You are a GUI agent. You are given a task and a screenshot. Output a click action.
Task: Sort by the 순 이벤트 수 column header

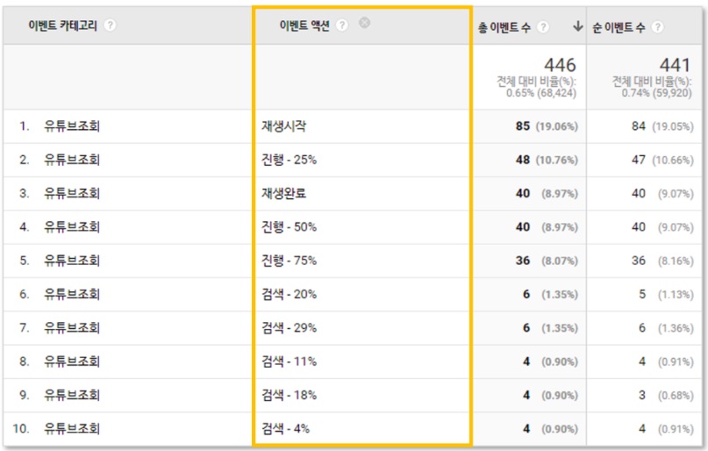pyautogui.click(x=619, y=27)
